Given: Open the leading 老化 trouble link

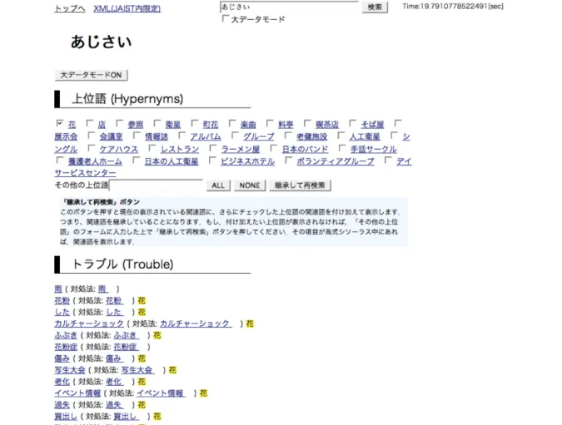Looking at the screenshot, I should (x=62, y=382).
